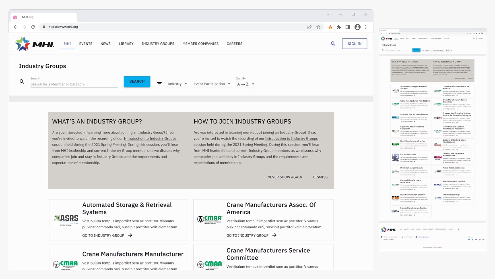Click the ASRS logo

click(x=66, y=220)
